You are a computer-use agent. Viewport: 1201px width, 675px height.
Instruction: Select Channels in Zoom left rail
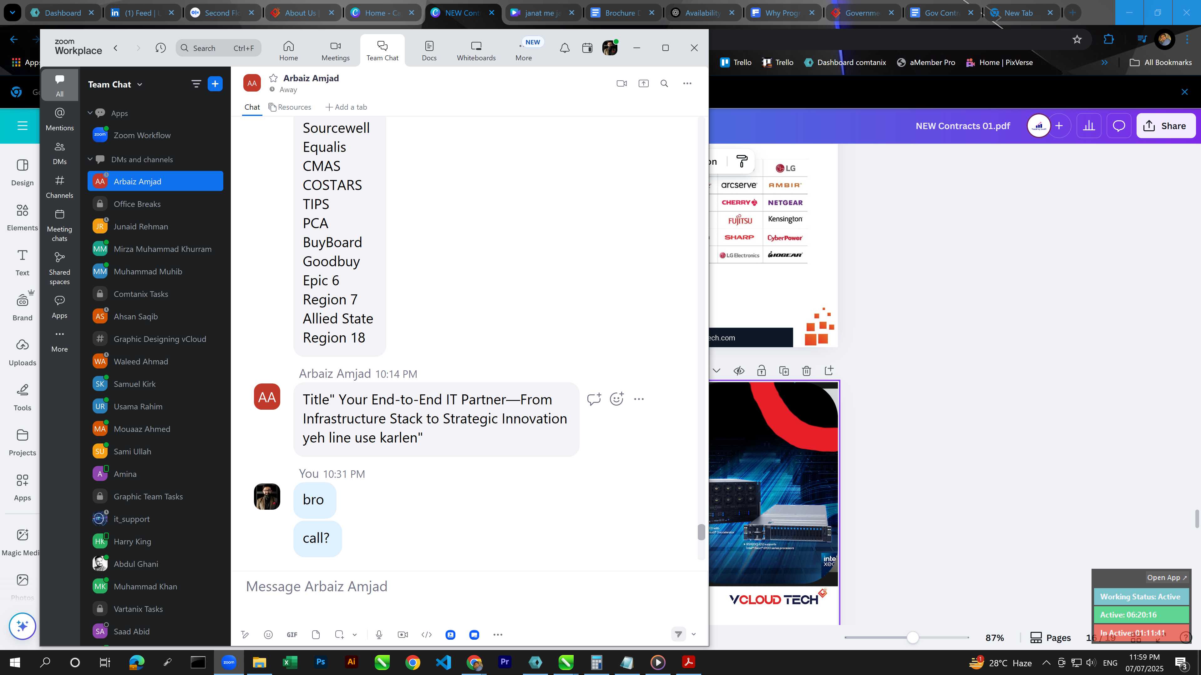[x=59, y=186]
